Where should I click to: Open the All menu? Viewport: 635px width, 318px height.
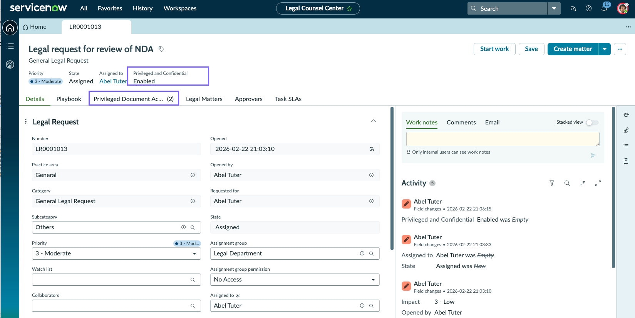84,8
